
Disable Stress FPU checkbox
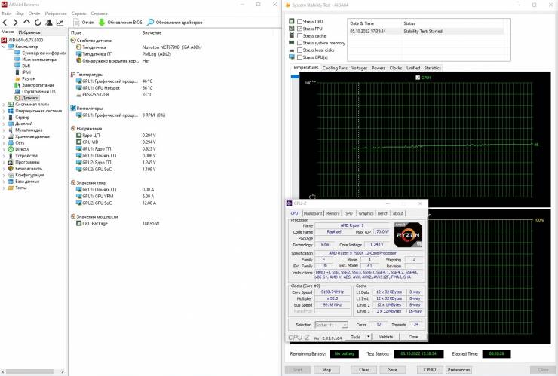coord(299,29)
